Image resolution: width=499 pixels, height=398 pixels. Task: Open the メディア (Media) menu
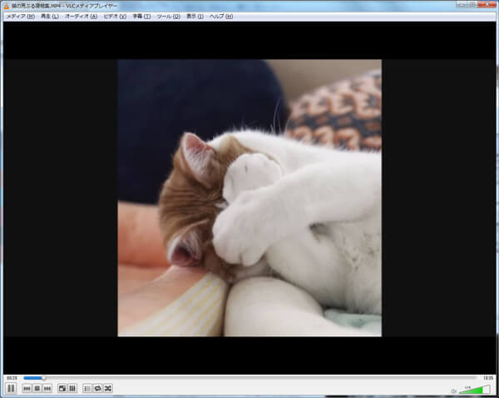(x=20, y=16)
